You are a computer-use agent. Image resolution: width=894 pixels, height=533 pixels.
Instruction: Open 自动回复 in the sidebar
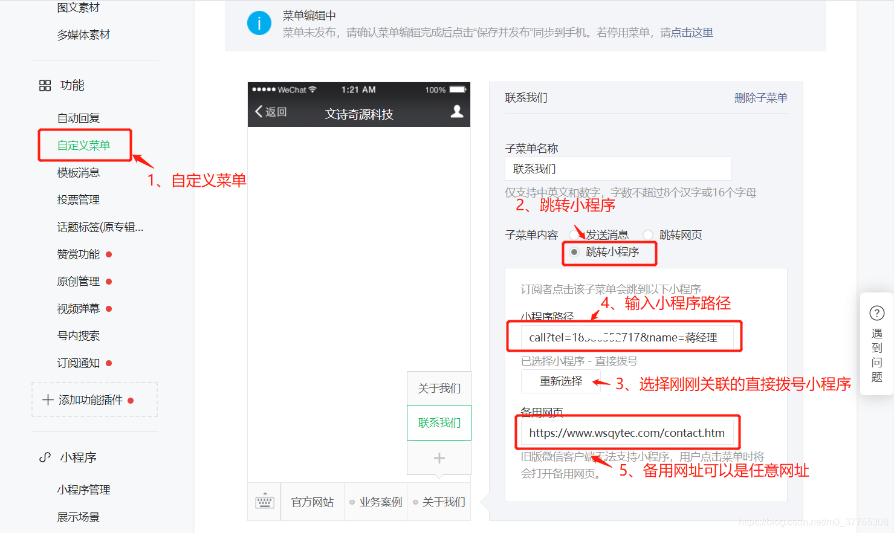point(78,118)
